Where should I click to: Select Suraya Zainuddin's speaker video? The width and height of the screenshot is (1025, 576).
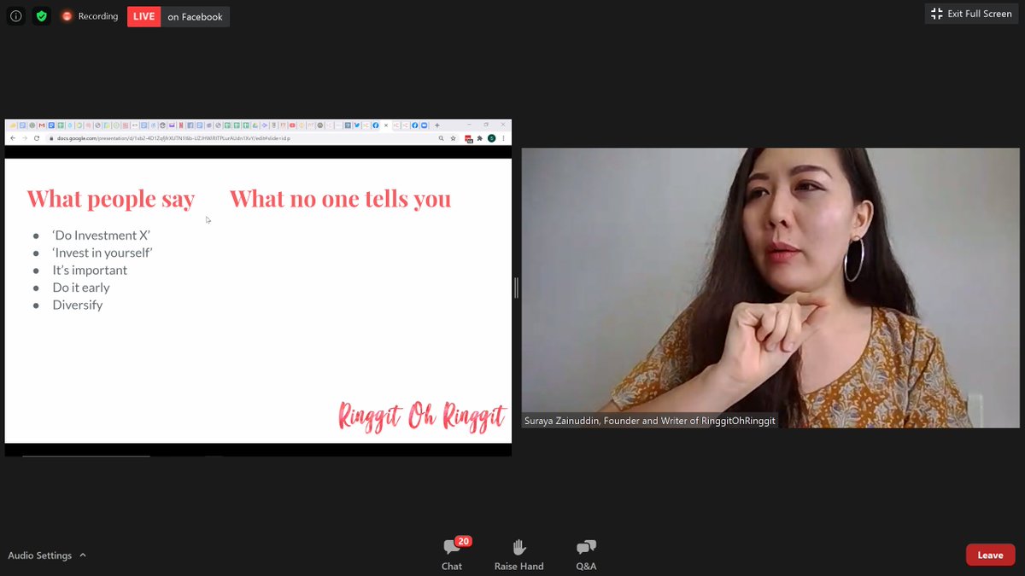point(770,288)
